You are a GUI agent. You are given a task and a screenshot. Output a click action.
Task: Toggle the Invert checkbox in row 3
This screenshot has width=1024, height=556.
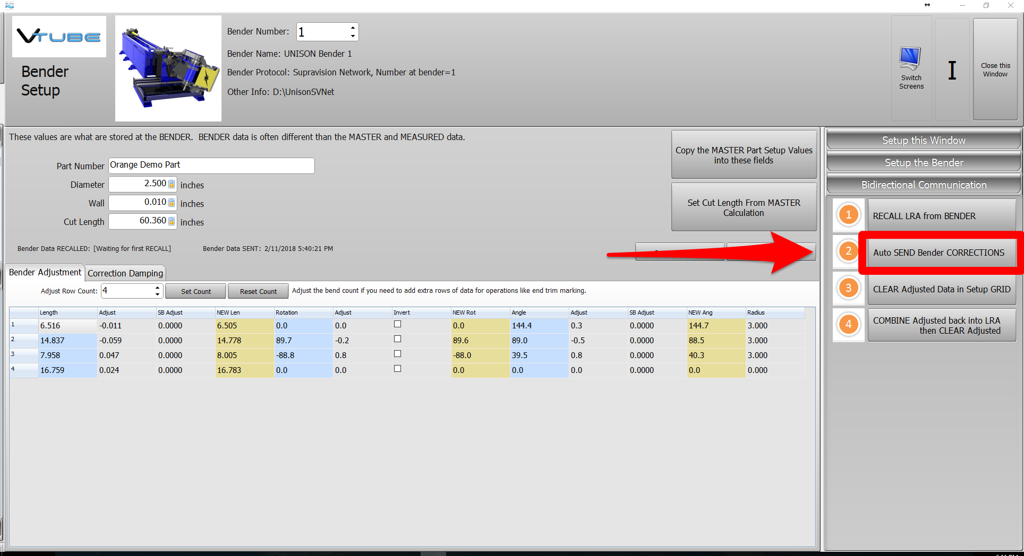[397, 354]
